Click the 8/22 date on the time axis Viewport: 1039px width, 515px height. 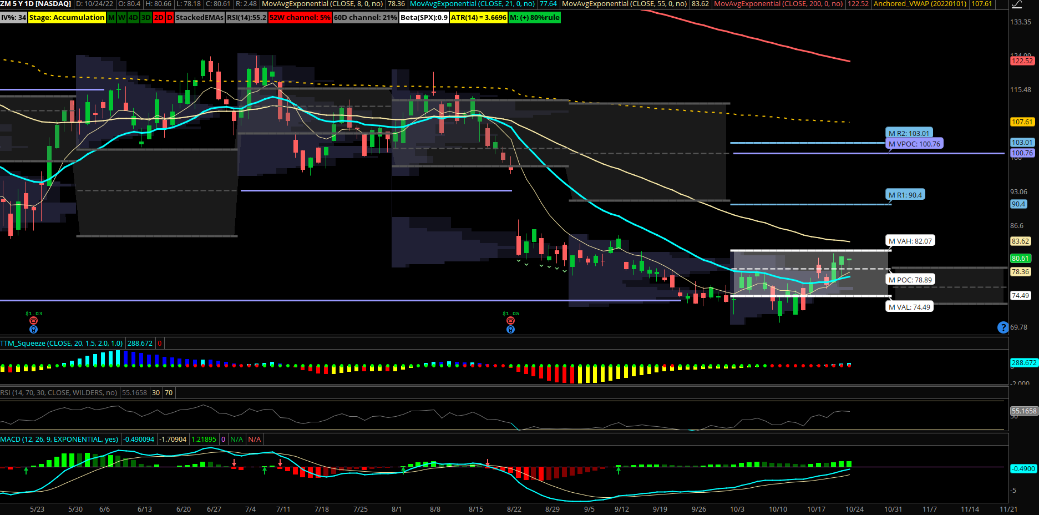[514, 509]
